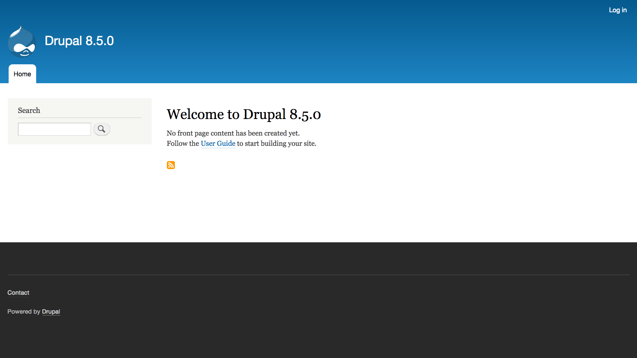This screenshot has width=637, height=358.
Task: Select the Home tab
Action: pyautogui.click(x=22, y=74)
